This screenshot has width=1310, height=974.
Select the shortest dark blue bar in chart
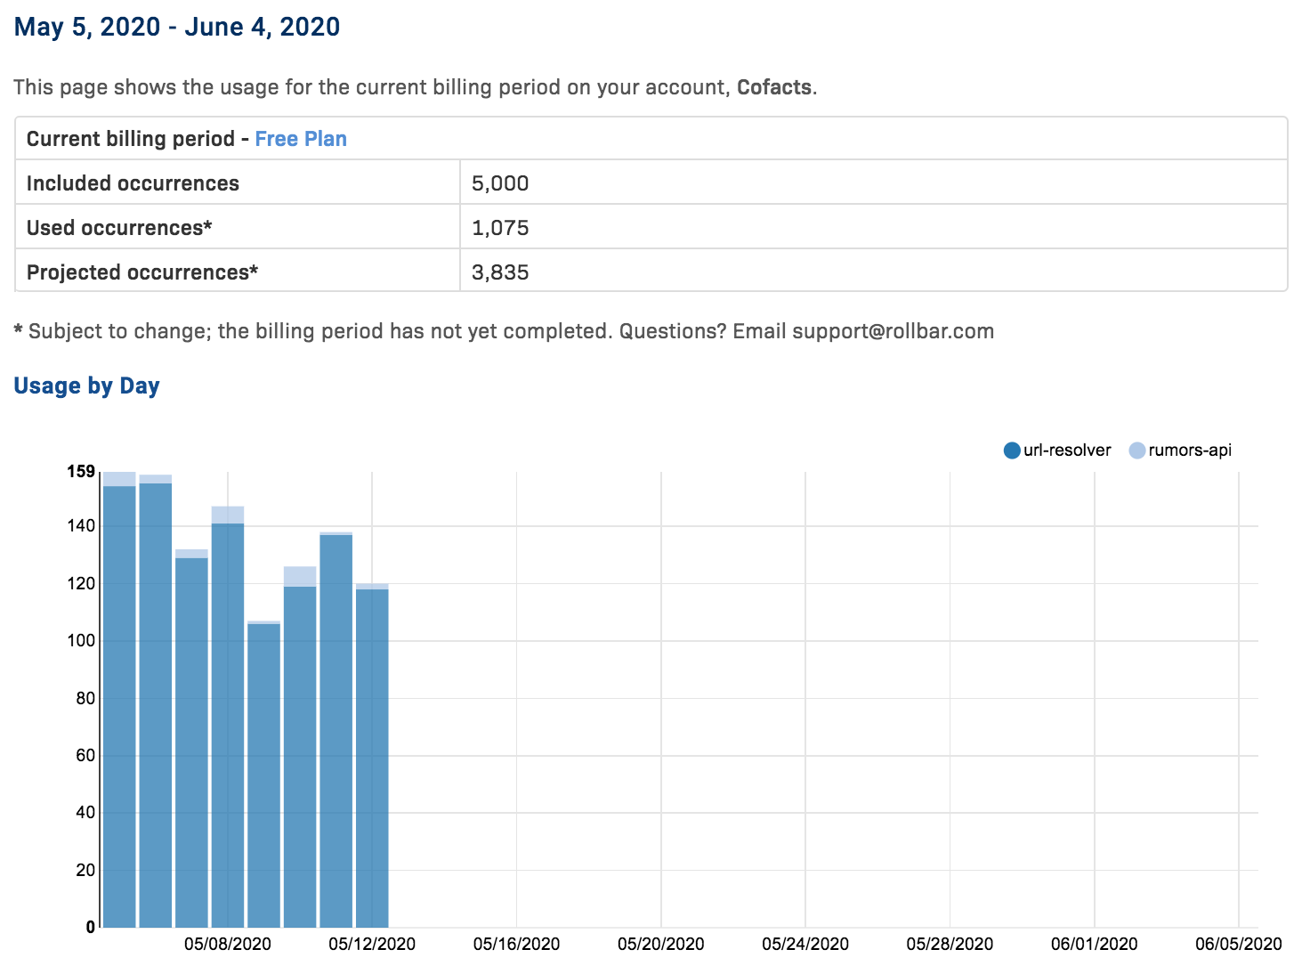[x=263, y=775]
